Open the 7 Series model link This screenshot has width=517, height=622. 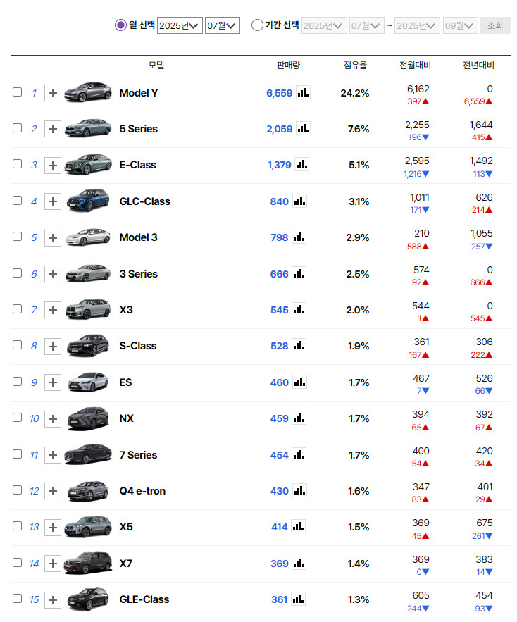coord(138,455)
